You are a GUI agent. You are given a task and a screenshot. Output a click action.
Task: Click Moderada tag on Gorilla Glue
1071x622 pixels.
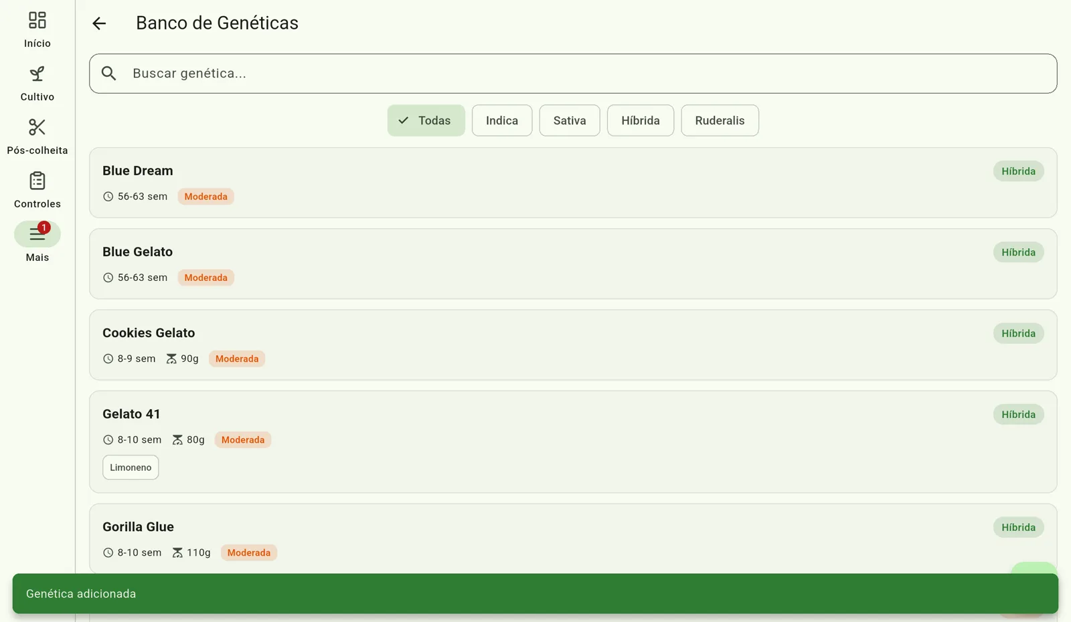[x=249, y=552]
